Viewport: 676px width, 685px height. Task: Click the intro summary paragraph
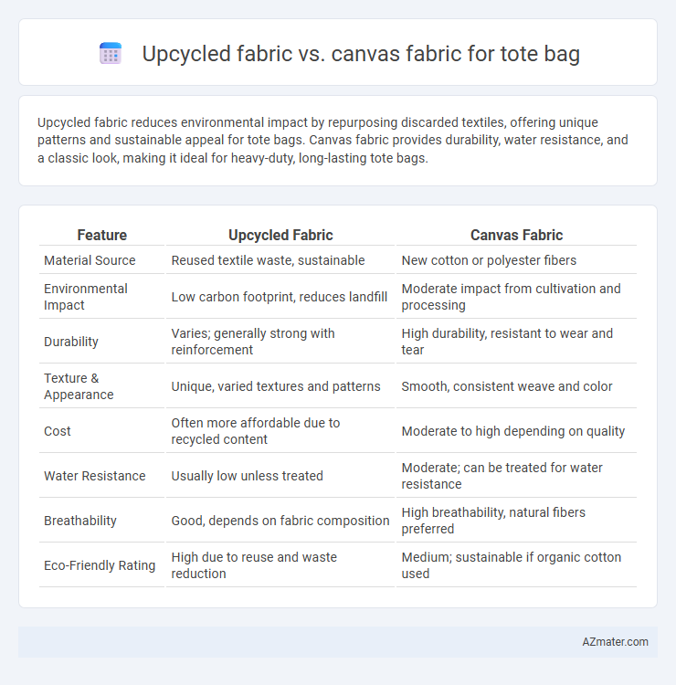pos(333,141)
